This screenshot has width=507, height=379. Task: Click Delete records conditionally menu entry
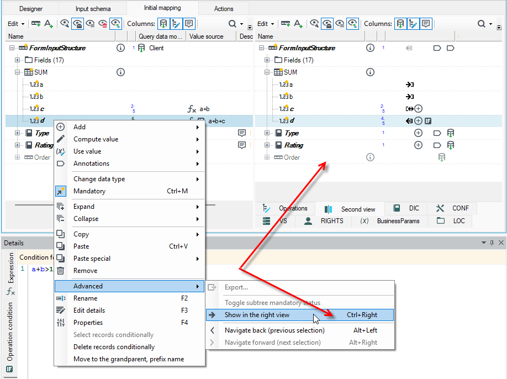(130, 346)
